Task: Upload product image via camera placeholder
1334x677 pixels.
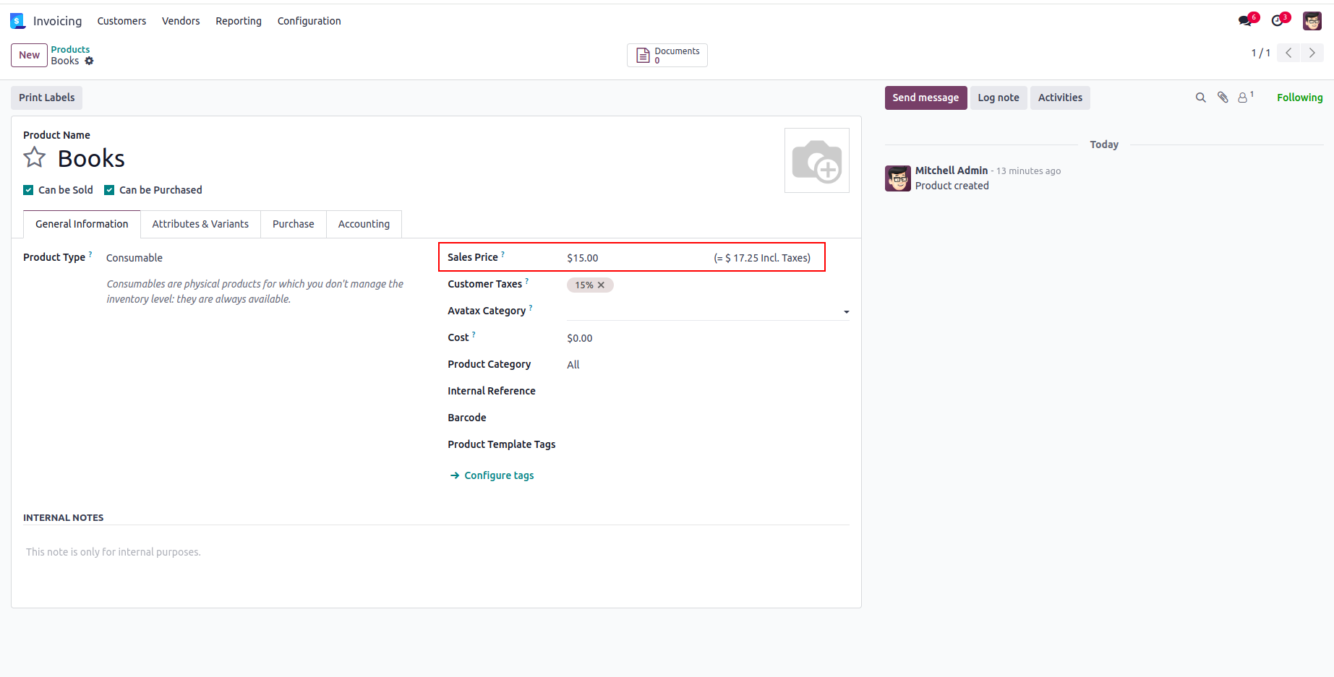Action: 816,160
